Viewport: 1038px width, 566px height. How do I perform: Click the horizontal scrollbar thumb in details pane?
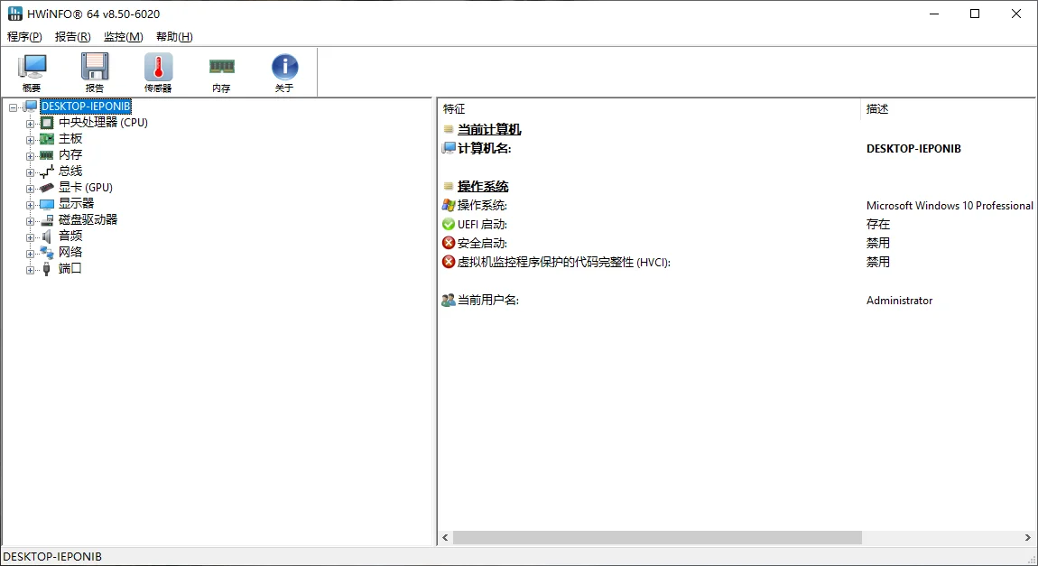pyautogui.click(x=657, y=537)
